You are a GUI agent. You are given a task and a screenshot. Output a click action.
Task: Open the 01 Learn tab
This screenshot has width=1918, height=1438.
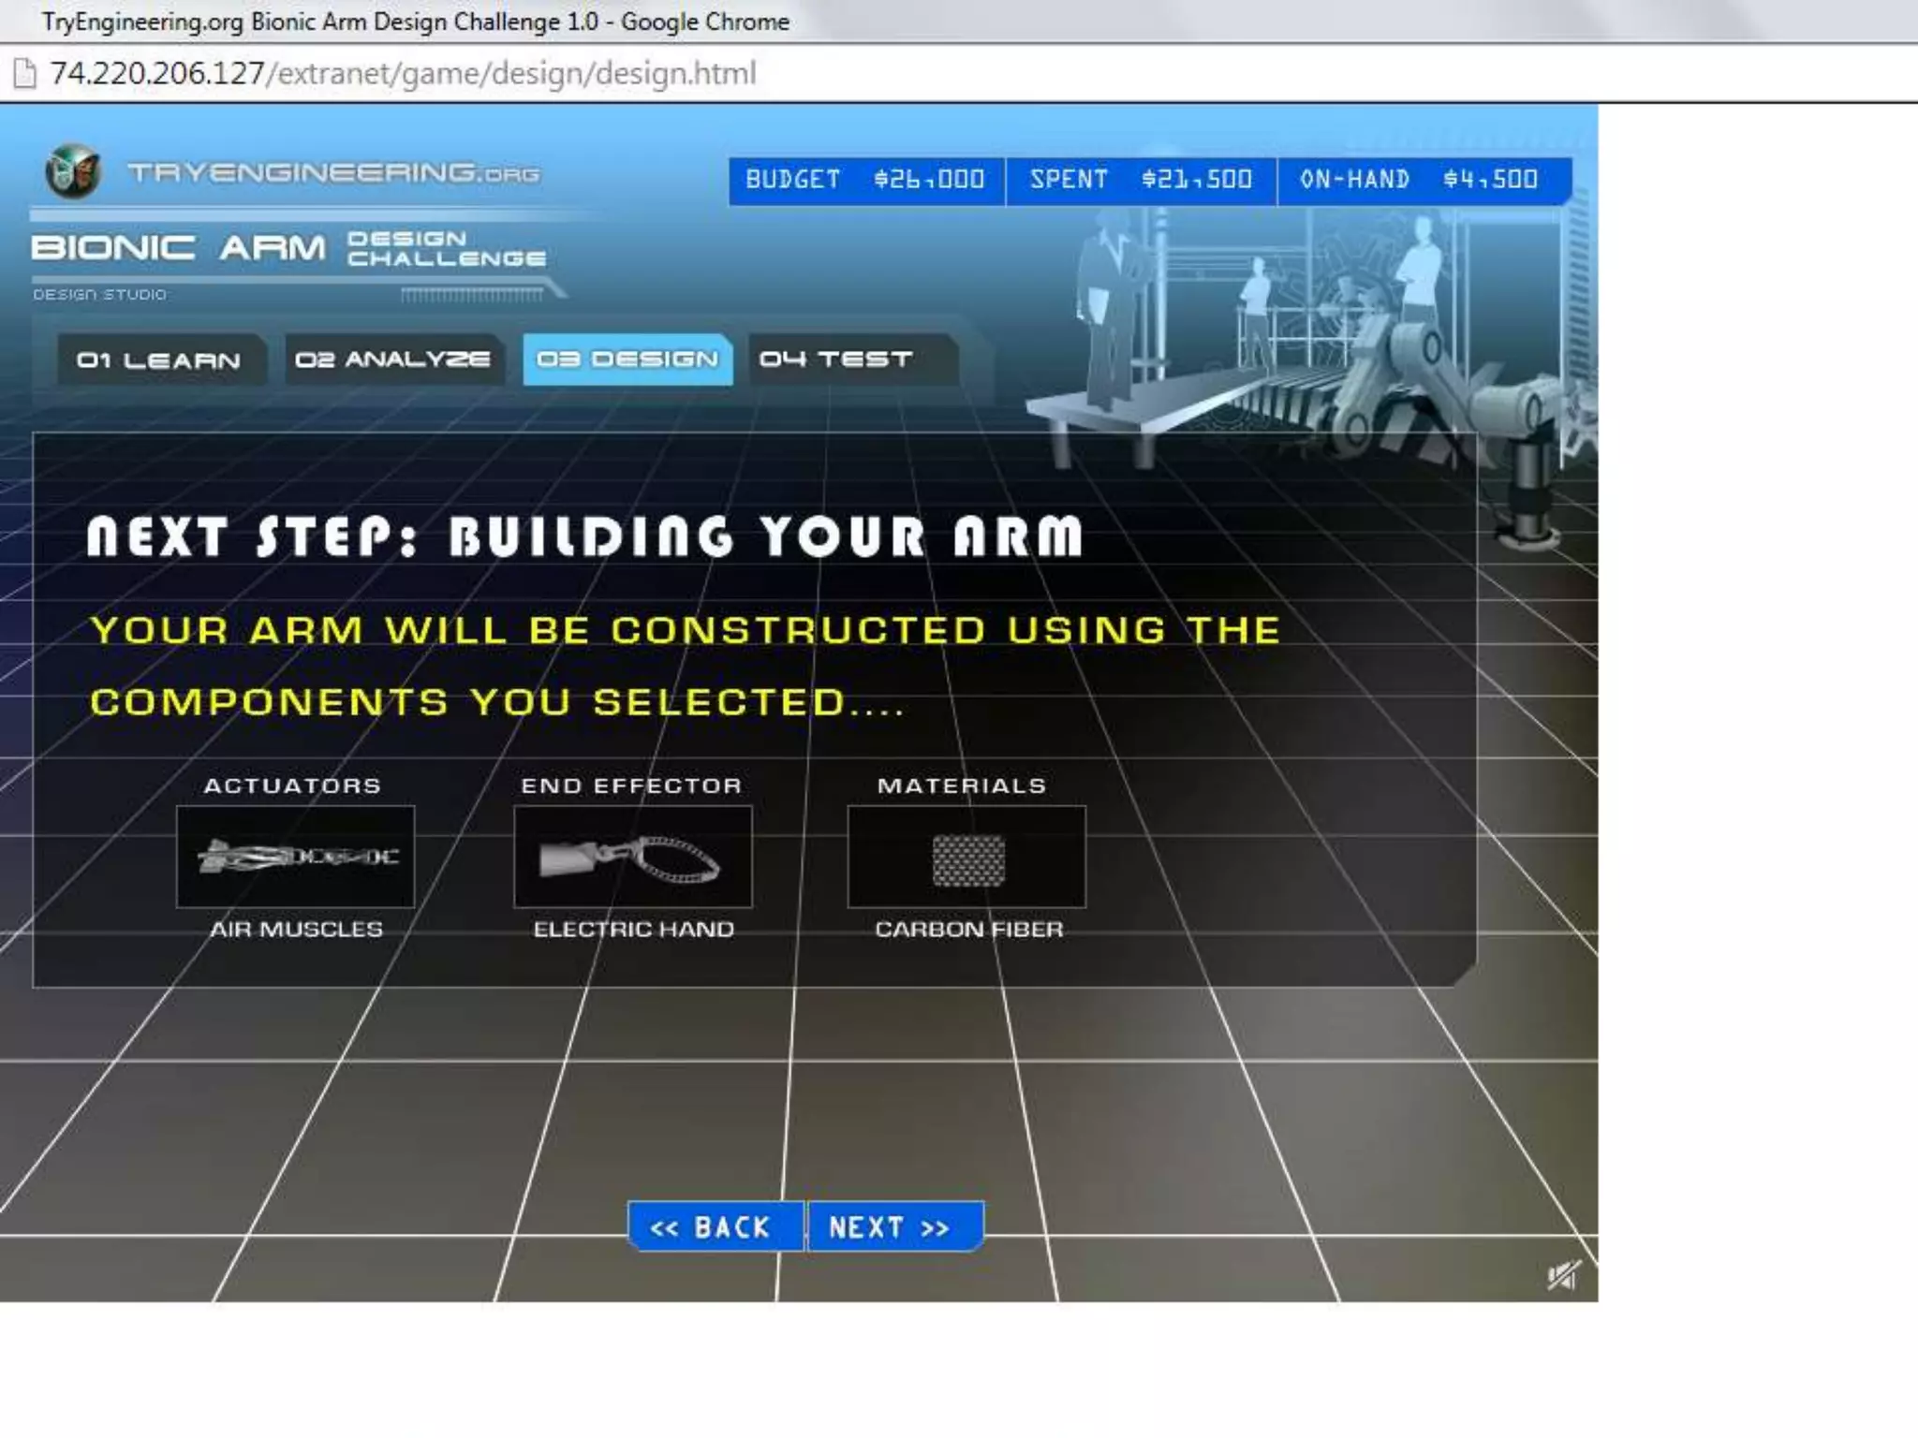(158, 360)
